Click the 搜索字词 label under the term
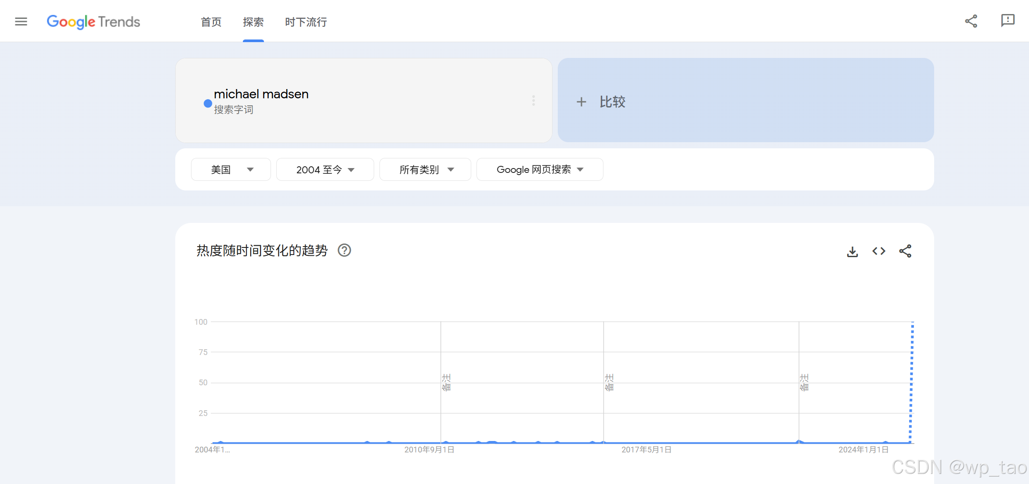This screenshot has width=1029, height=484. coord(234,110)
